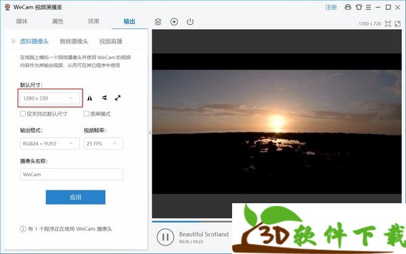Select the 替换摄像头 sub-tab
406x254 pixels.
point(74,41)
